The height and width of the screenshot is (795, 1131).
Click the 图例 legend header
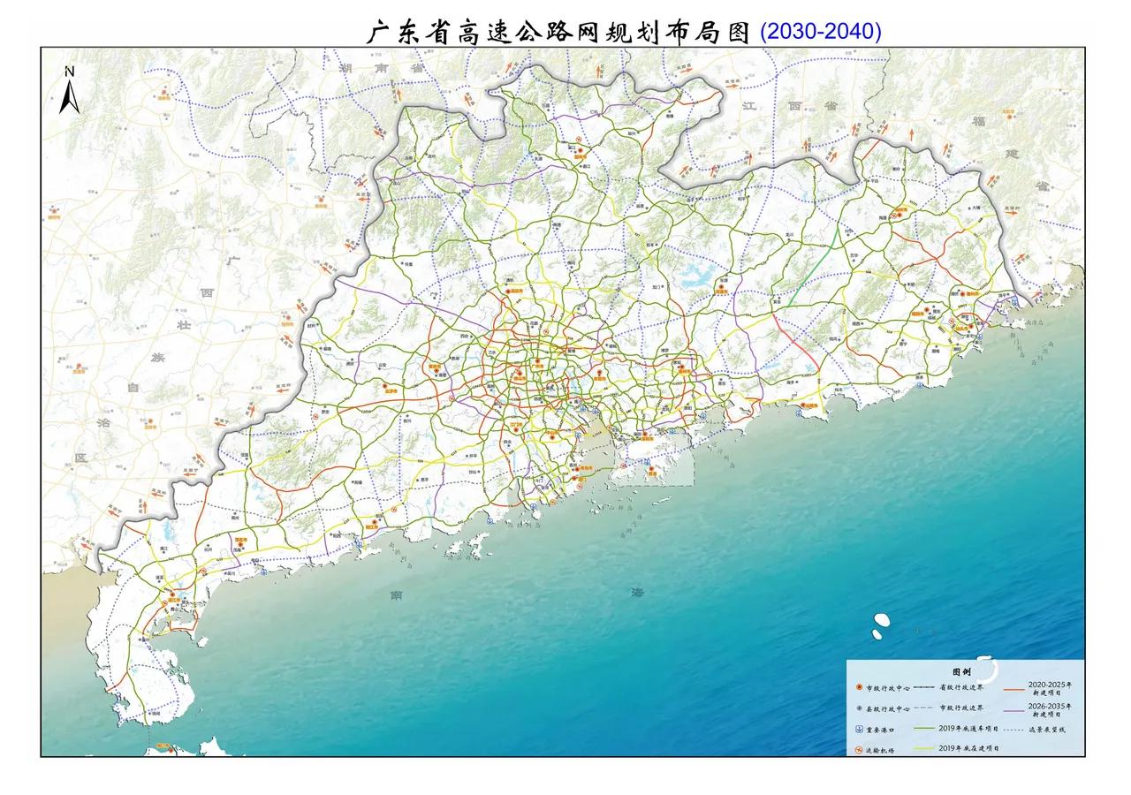point(961,671)
